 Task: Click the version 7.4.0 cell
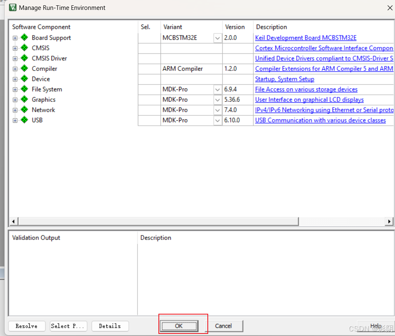point(238,110)
